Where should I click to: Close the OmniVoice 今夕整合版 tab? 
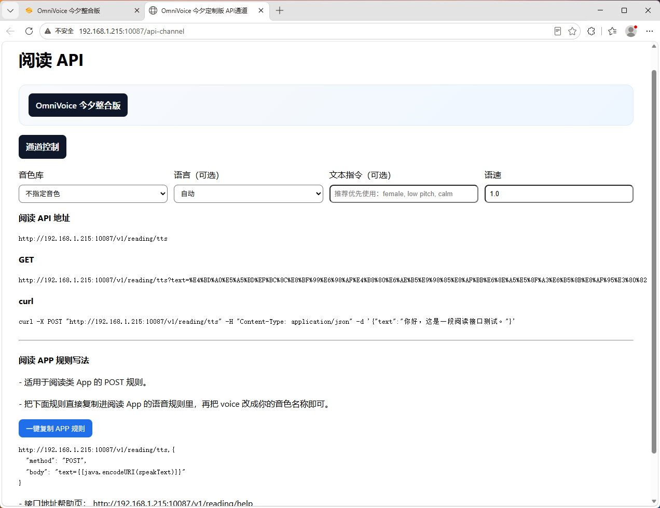tap(136, 10)
